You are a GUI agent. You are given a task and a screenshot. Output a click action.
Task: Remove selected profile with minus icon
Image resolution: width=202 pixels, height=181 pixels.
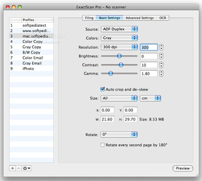click(x=19, y=168)
